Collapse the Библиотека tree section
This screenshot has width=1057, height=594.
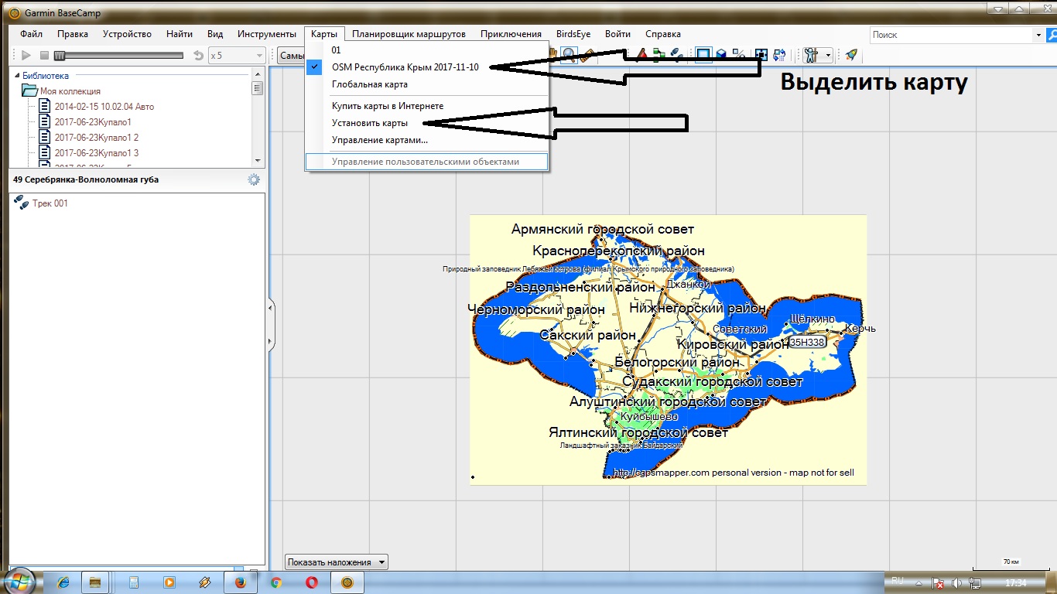tap(17, 76)
